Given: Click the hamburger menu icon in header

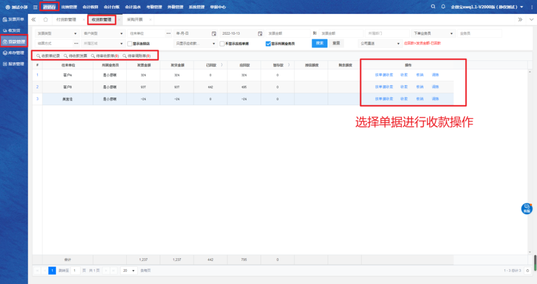Looking at the screenshot, I should (35, 7).
